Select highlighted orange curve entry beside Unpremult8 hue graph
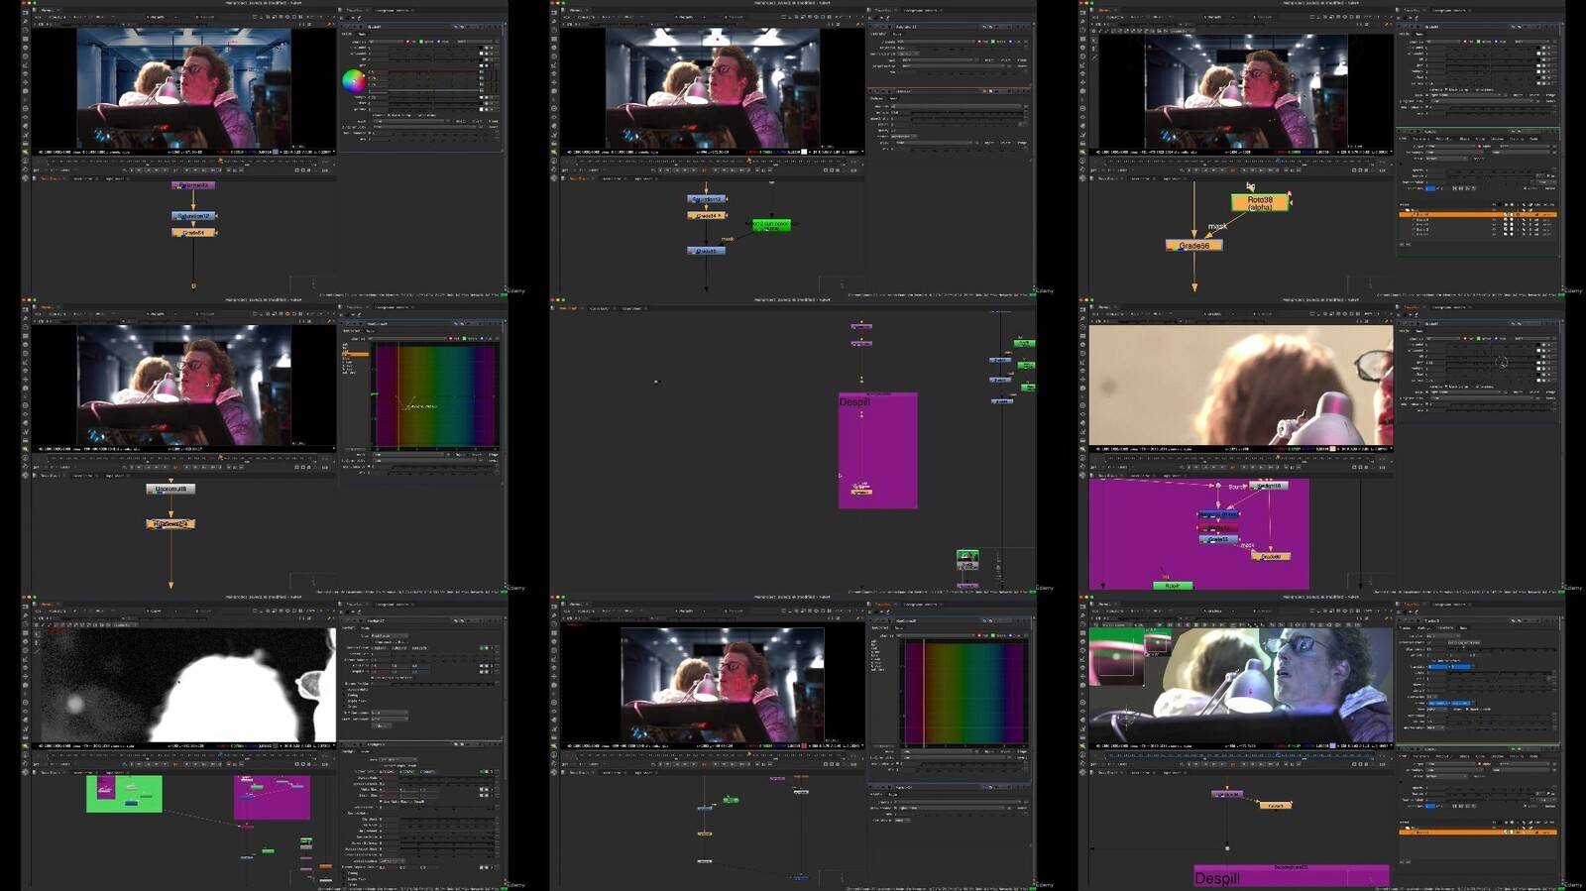Viewport: 1586px width, 891px height. point(355,354)
